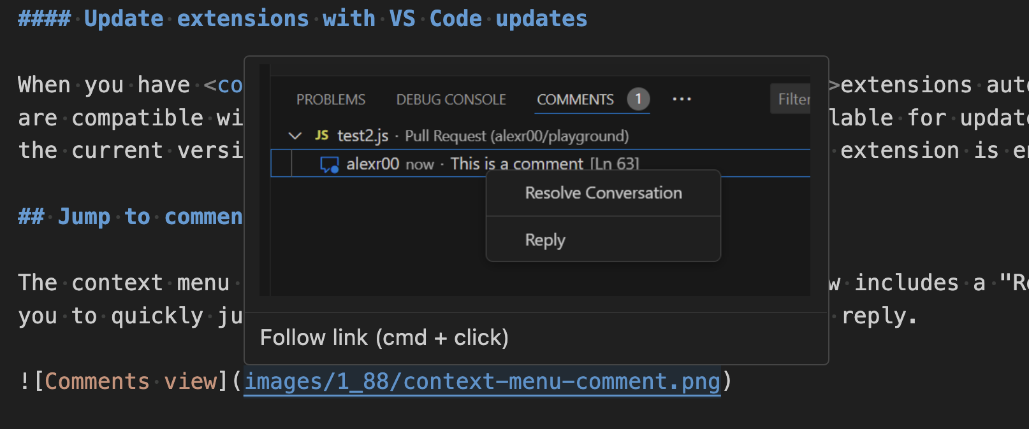Click the comment bubble icon beside alexr00's comment
This screenshot has width=1029, height=429.
click(x=330, y=164)
